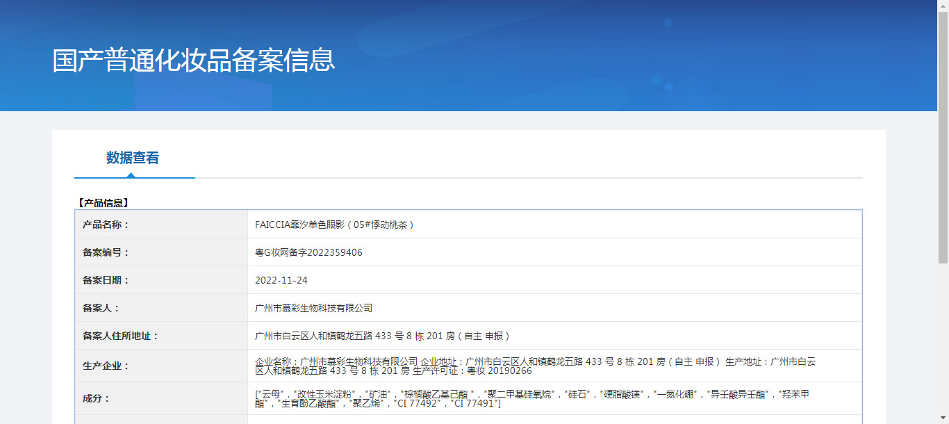Click the 生产企业 label cell
This screenshot has width=949, height=424.
161,366
